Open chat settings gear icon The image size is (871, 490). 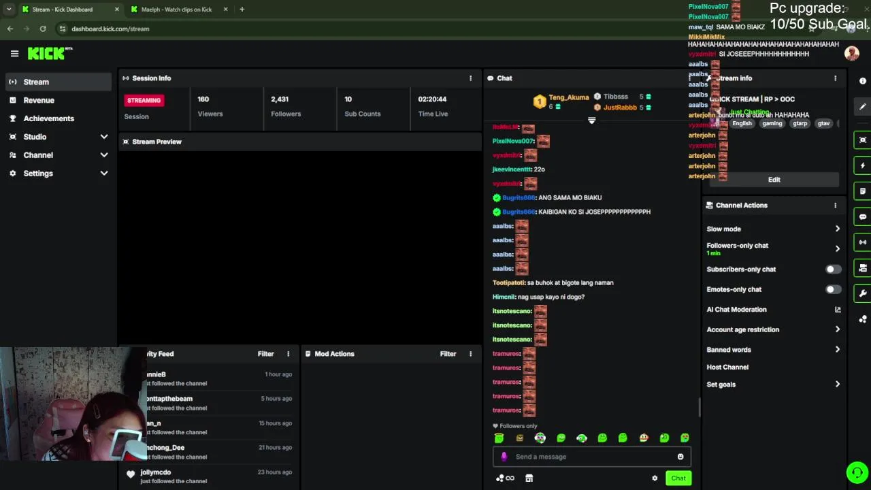pos(655,478)
